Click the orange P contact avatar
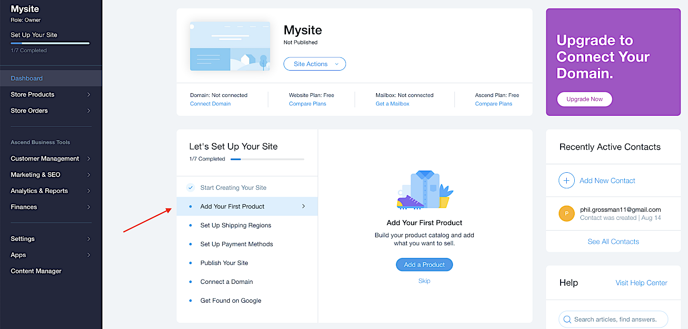 tap(566, 214)
